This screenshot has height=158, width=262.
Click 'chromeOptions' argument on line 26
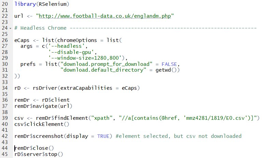pyautogui.click(x=77, y=40)
